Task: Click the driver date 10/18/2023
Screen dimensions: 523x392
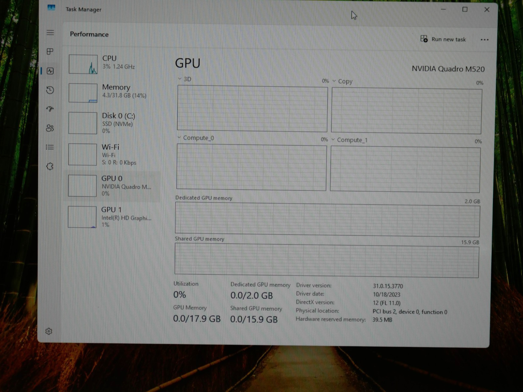Action: coord(386,294)
